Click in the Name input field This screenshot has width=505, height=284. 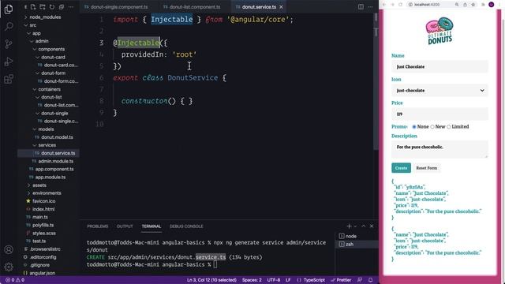440,66
